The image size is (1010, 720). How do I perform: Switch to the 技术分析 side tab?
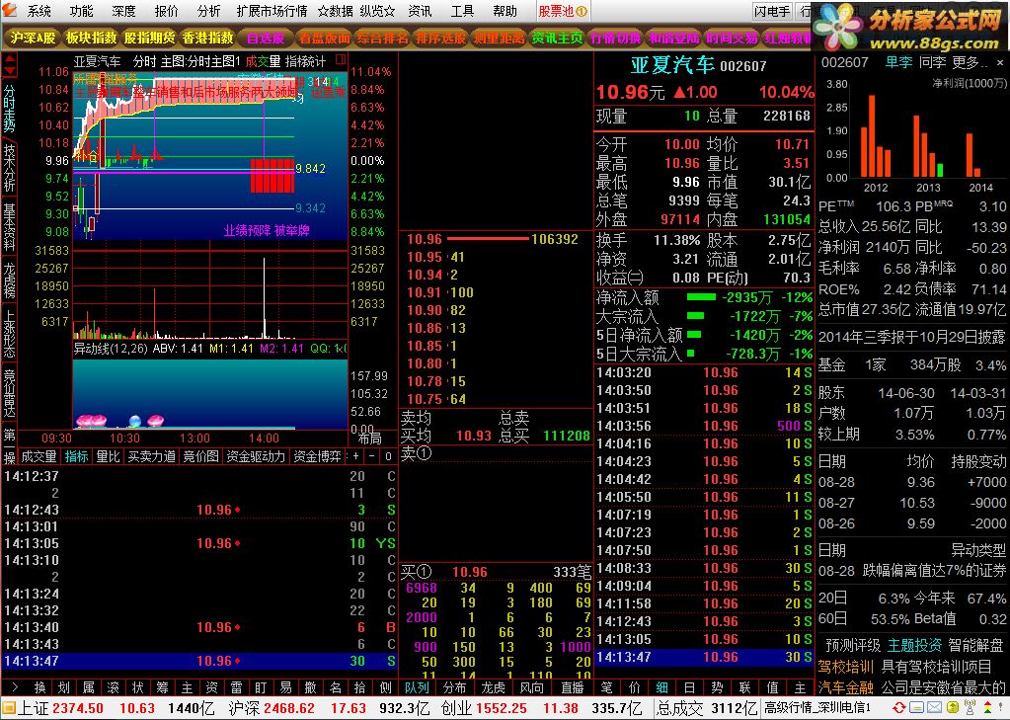click(9, 167)
